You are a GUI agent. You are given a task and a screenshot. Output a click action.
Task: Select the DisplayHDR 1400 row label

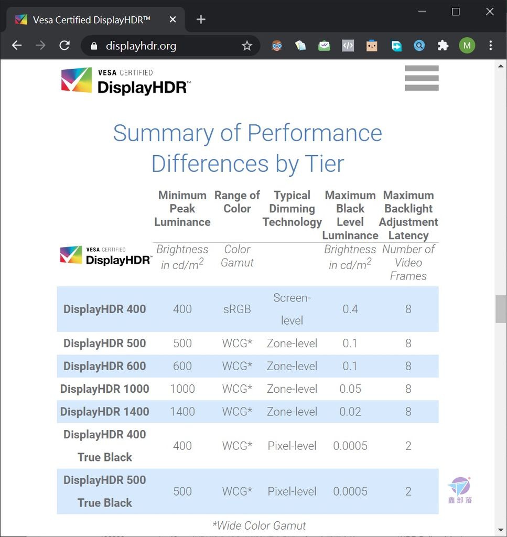[105, 411]
